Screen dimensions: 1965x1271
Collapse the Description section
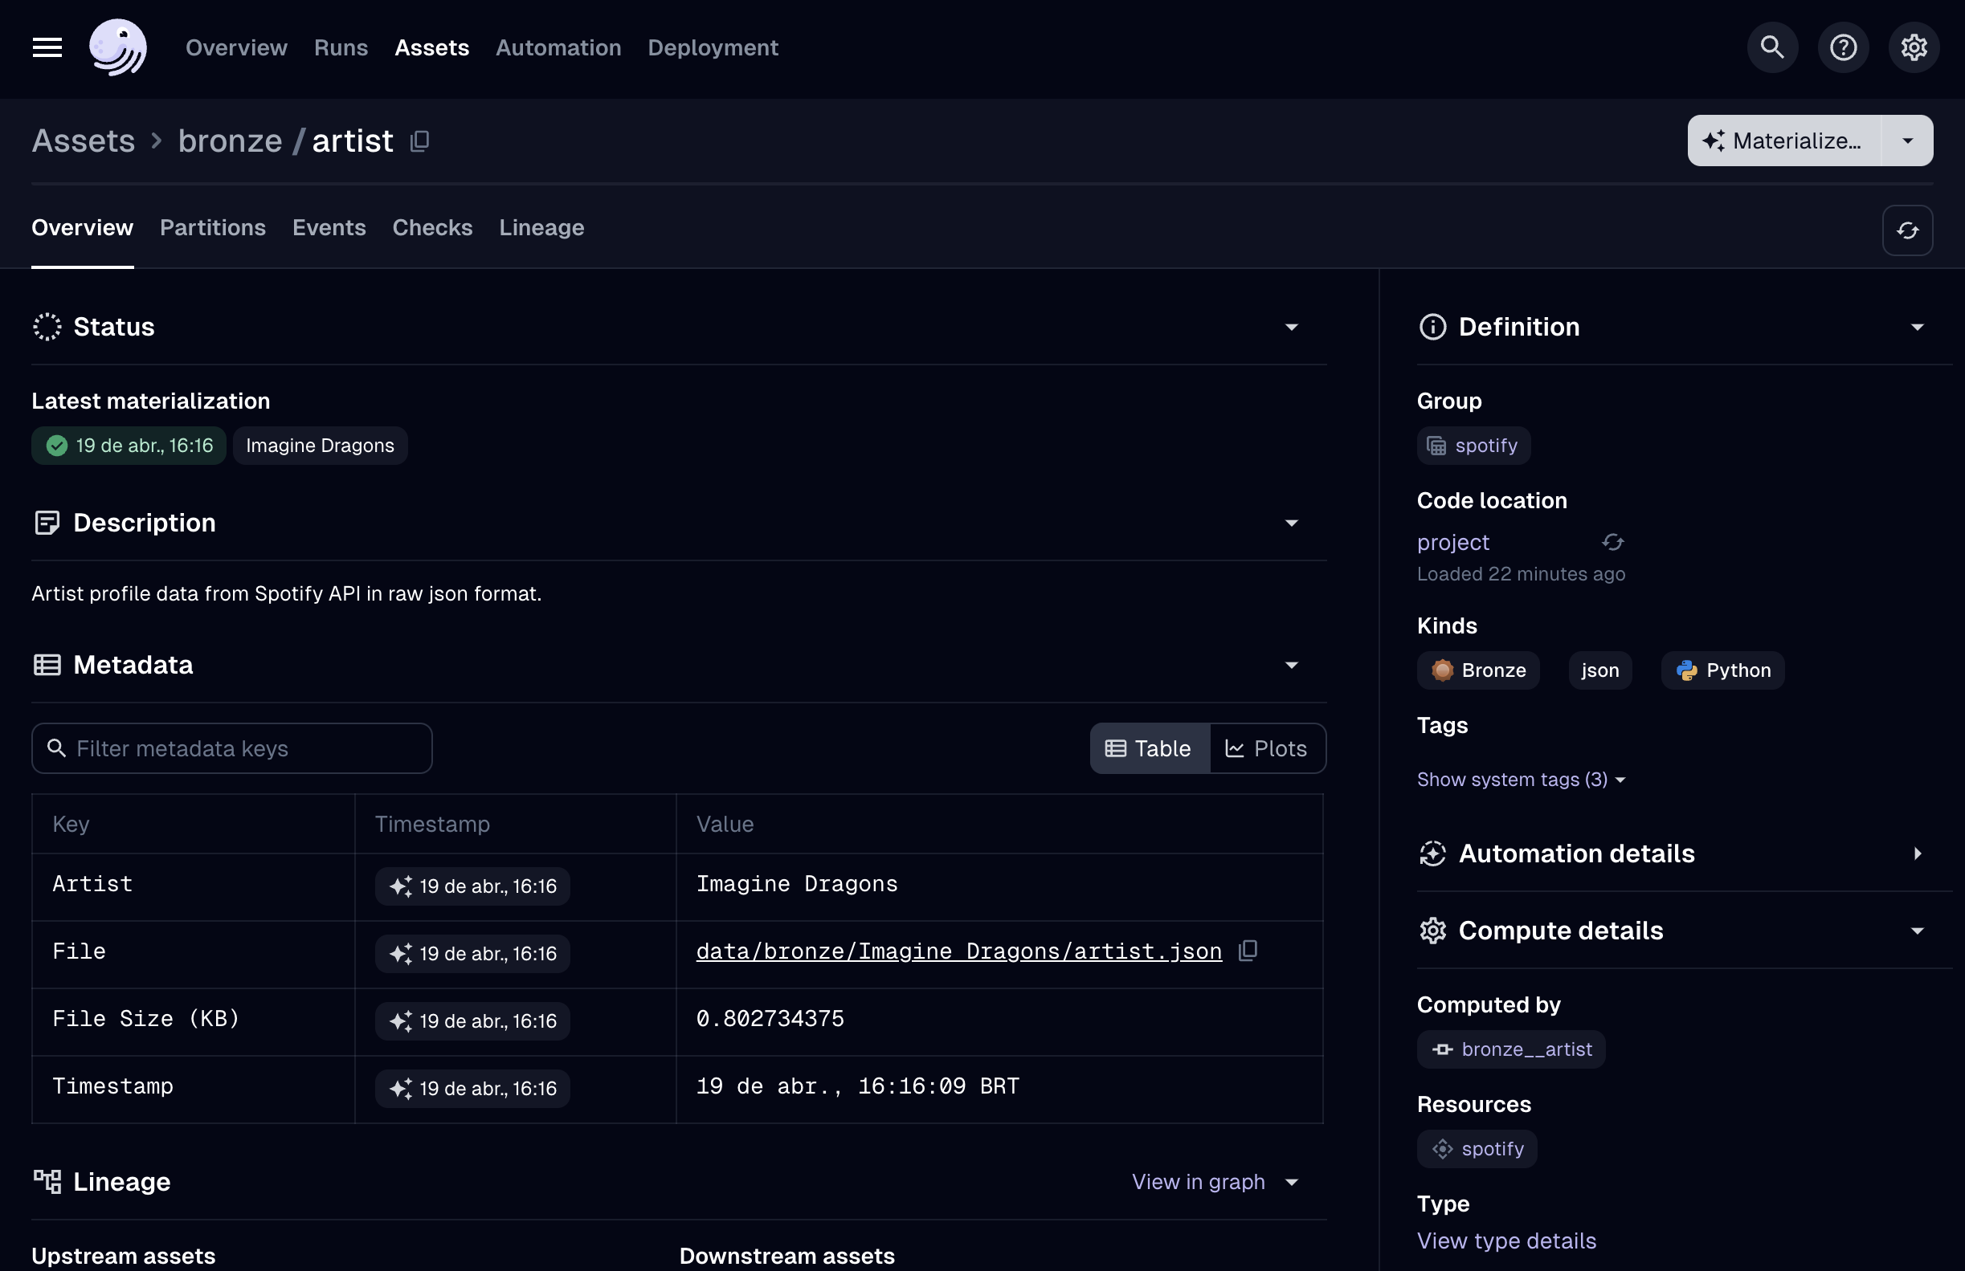pos(1291,523)
